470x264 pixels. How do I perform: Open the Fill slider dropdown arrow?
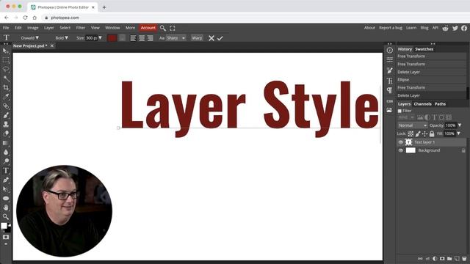click(x=458, y=133)
